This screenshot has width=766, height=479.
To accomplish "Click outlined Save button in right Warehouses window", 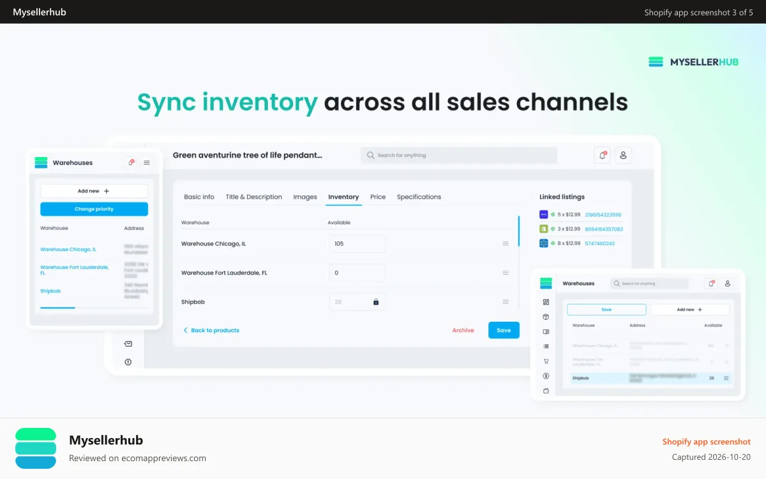I will click(x=606, y=309).
